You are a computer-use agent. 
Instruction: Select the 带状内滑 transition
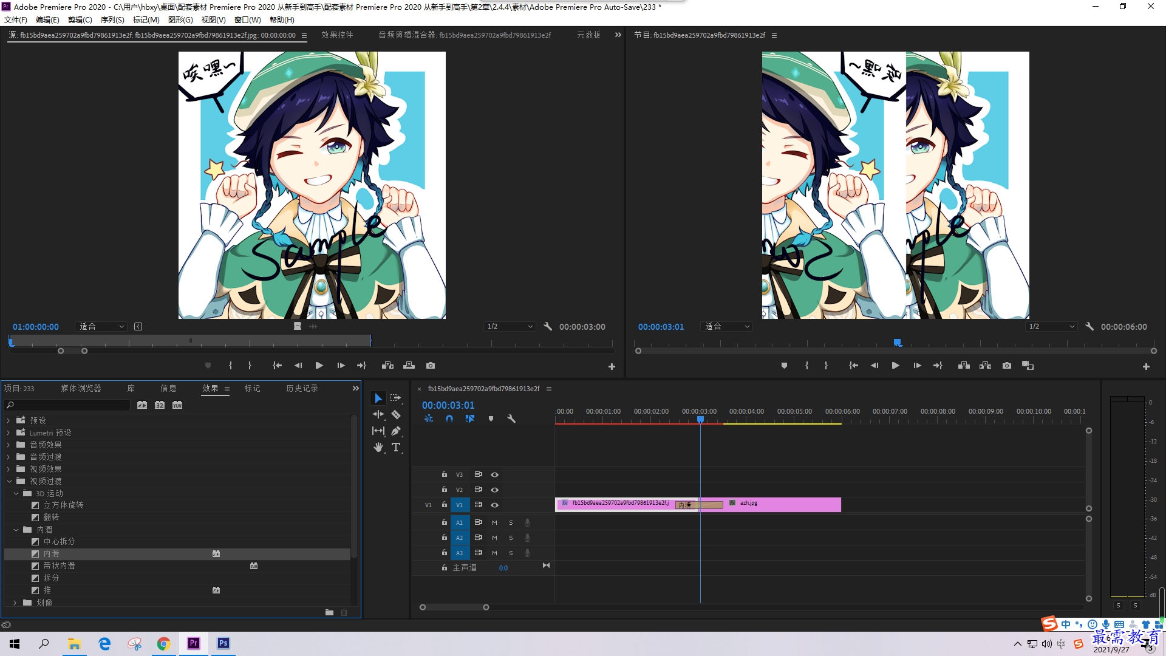(x=59, y=565)
